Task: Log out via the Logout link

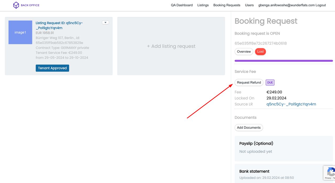Action: click(x=321, y=5)
